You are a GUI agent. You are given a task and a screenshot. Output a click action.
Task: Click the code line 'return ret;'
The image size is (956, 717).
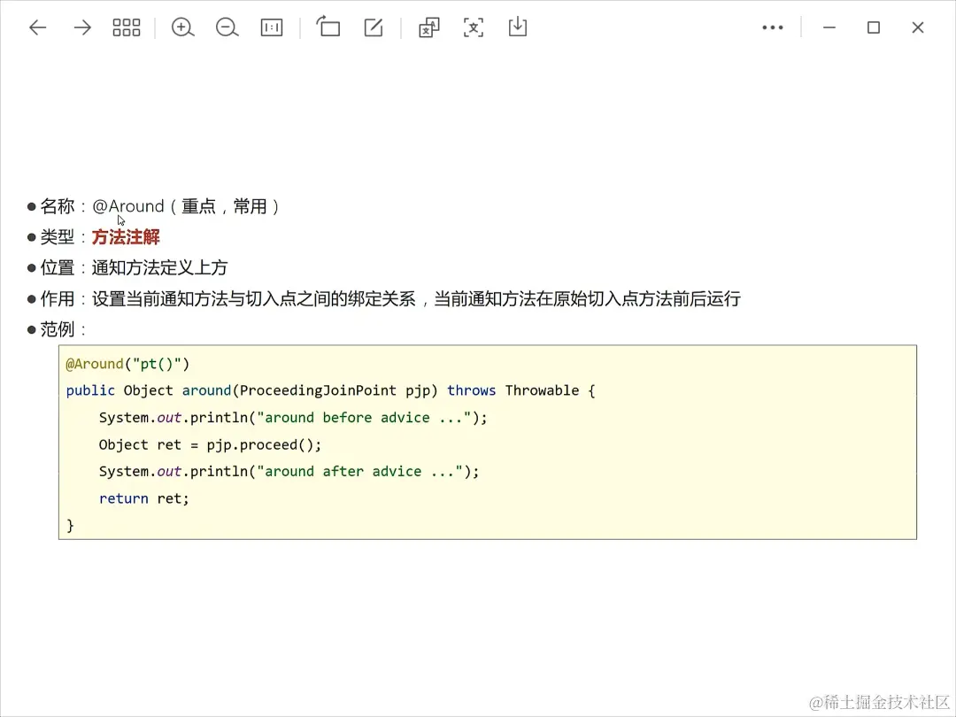click(144, 498)
